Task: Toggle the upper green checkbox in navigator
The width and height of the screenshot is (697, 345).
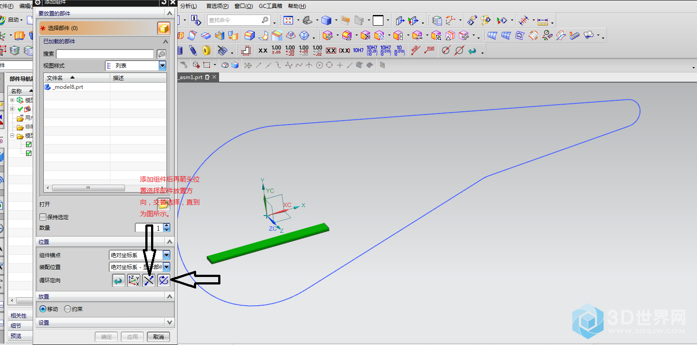Action: click(x=29, y=144)
